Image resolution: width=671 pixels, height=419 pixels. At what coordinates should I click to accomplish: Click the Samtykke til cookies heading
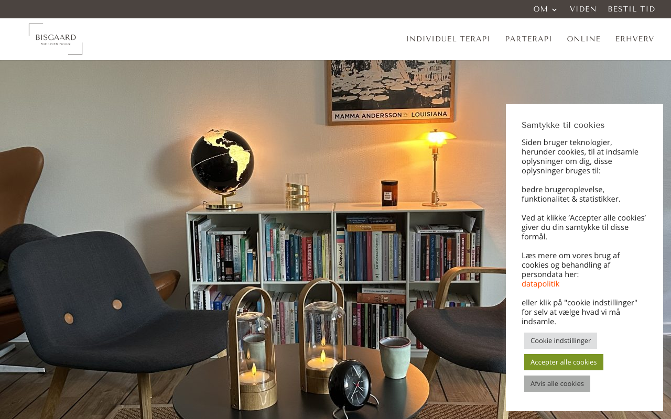click(563, 125)
